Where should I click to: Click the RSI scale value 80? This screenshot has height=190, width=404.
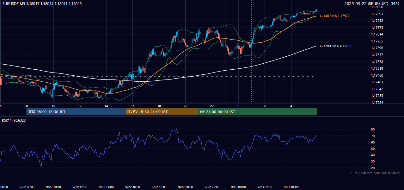pyautogui.click(x=373, y=130)
